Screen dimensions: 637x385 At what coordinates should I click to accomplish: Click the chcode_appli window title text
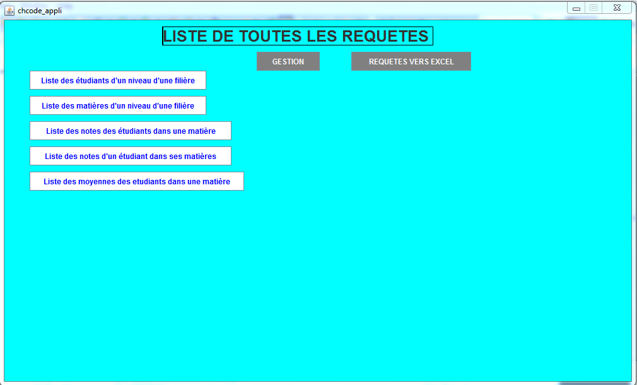[x=40, y=11]
